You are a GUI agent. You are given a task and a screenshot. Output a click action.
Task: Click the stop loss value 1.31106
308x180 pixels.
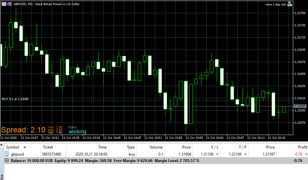tap(207, 154)
